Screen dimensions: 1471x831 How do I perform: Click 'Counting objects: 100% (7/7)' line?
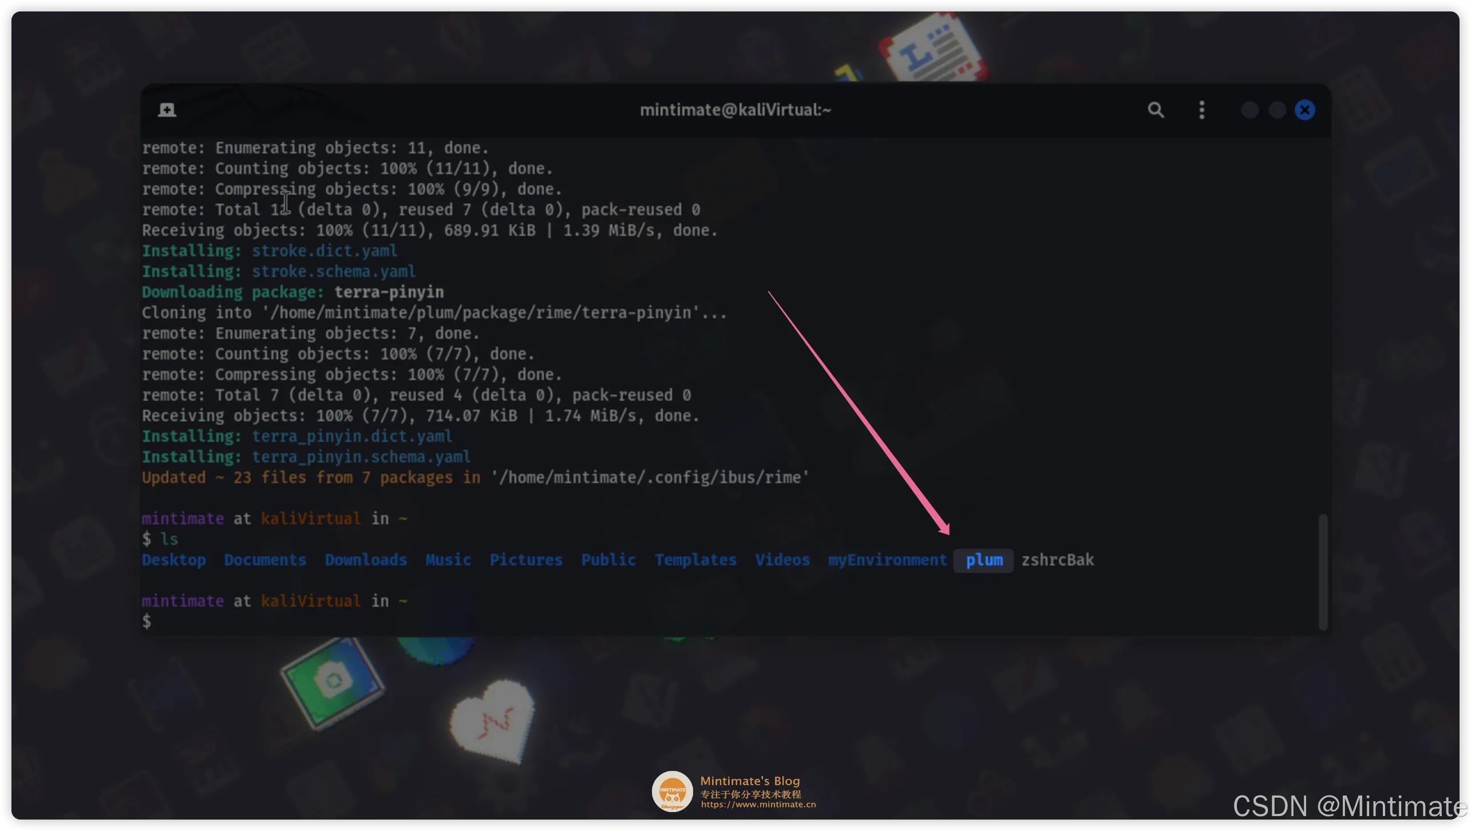coord(338,354)
